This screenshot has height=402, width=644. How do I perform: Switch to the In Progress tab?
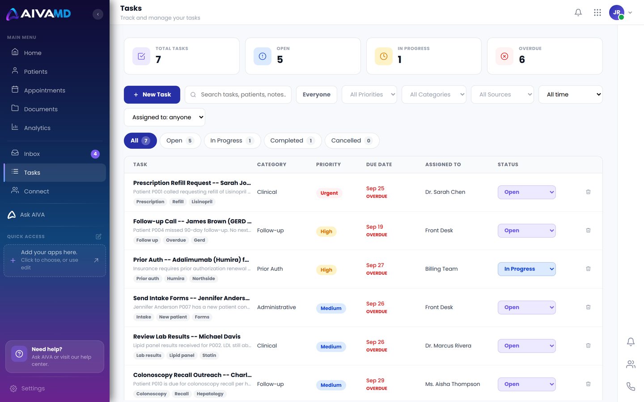click(233, 141)
